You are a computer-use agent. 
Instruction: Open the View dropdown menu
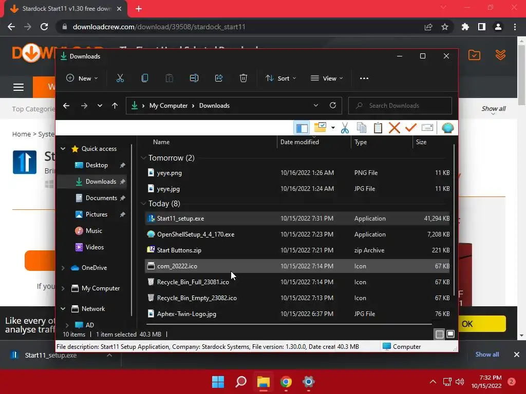point(327,78)
